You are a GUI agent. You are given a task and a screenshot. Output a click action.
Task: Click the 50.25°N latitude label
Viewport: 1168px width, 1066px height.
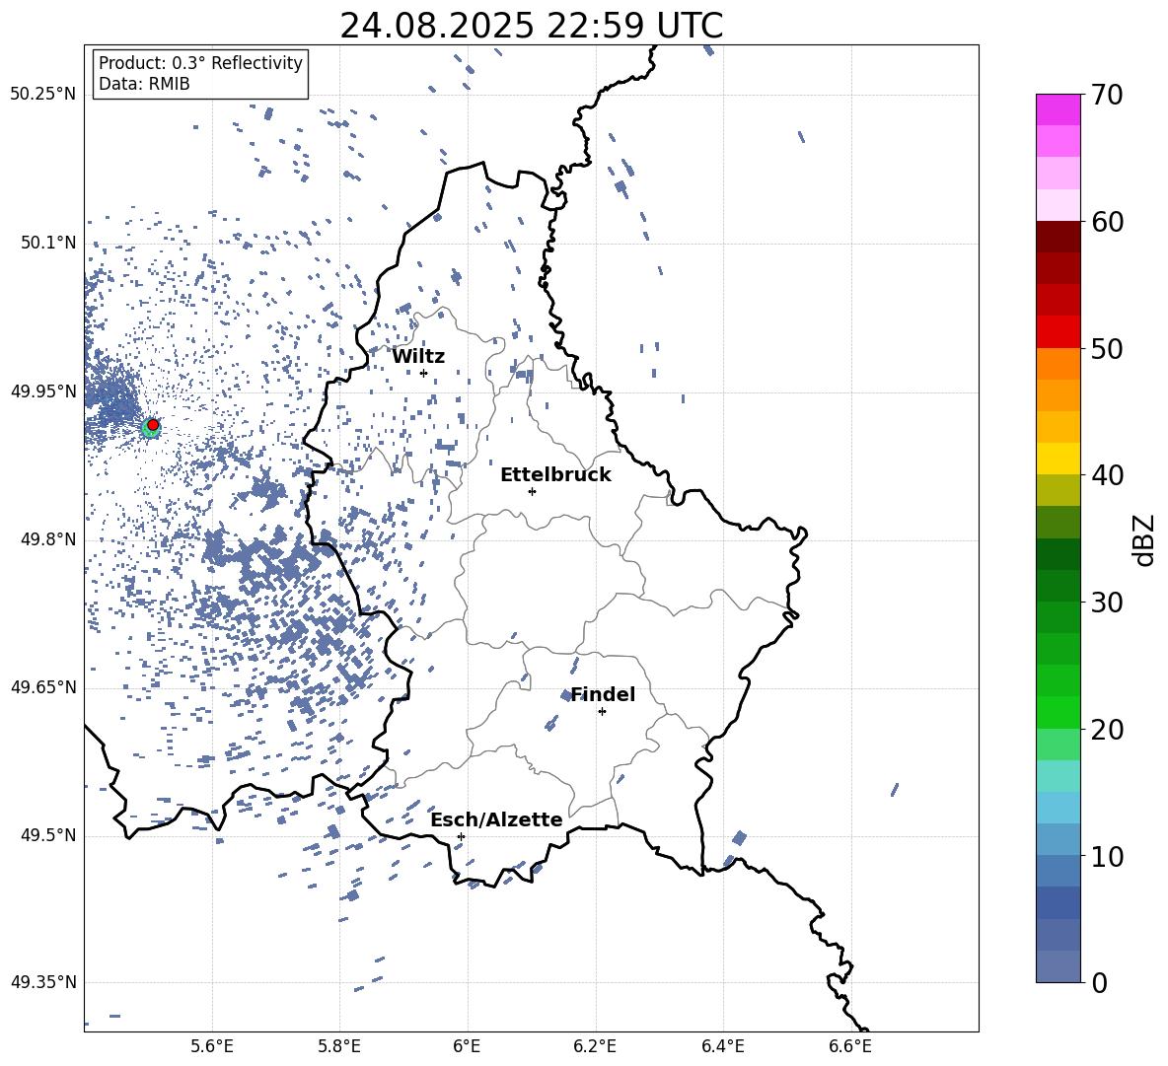pyautogui.click(x=43, y=95)
